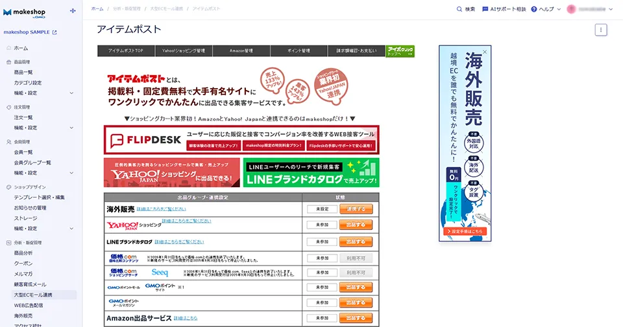This screenshot has width=623, height=327.
Task: Click the help question mark icon
Action: pos(534,10)
